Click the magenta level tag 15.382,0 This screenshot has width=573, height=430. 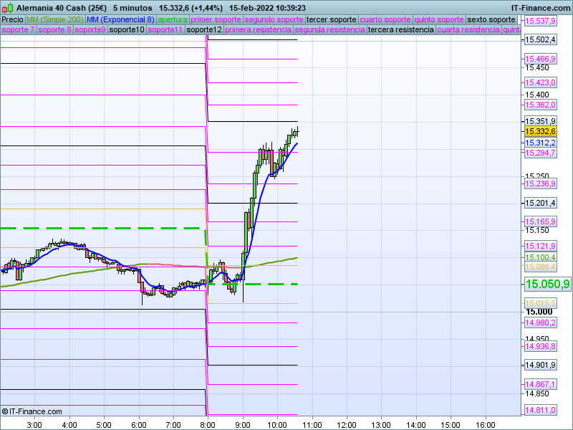click(x=540, y=105)
